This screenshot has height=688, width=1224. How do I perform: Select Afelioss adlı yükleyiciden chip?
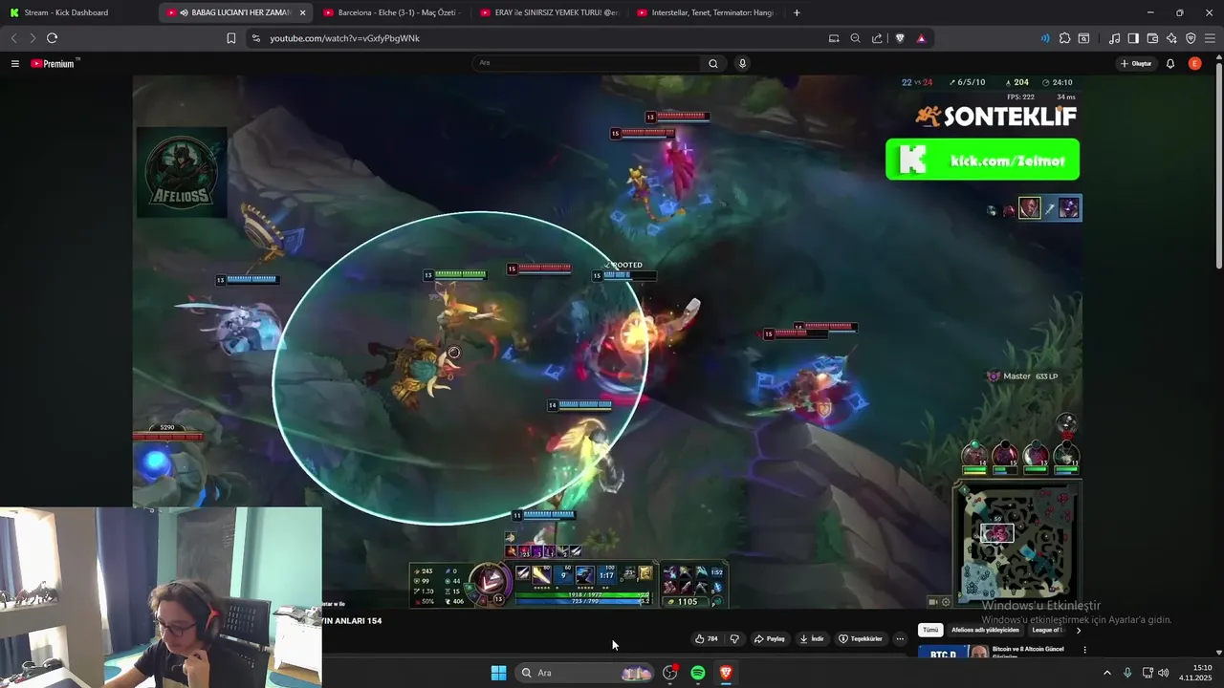tap(985, 630)
